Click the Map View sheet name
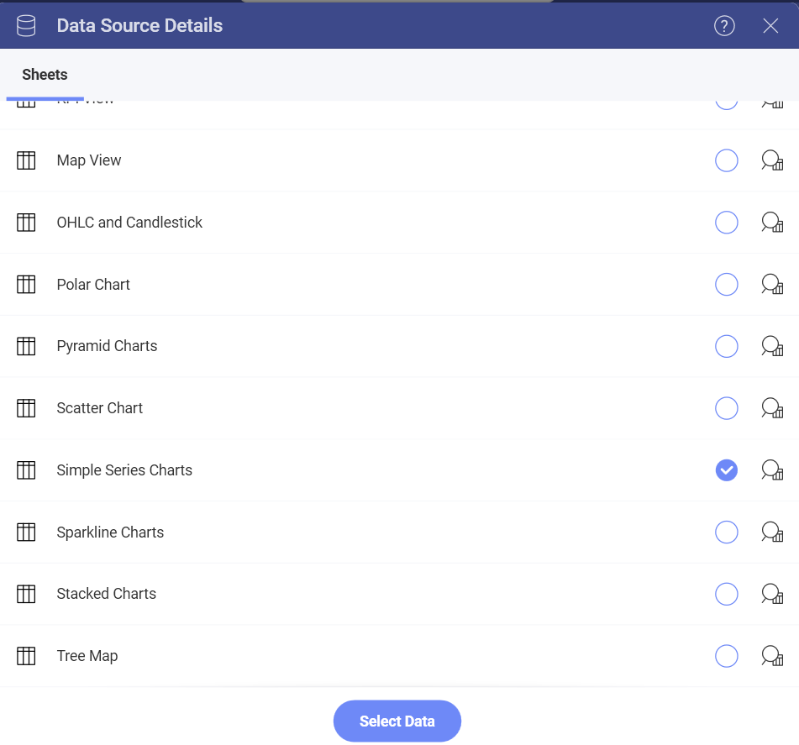The height and width of the screenshot is (745, 799). click(x=89, y=160)
